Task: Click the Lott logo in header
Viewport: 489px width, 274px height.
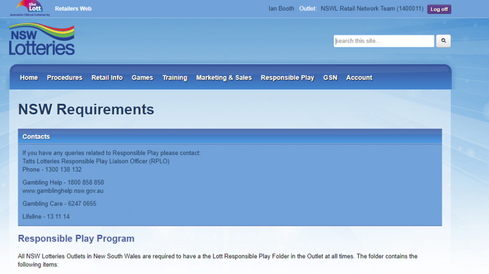Action: tap(30, 8)
